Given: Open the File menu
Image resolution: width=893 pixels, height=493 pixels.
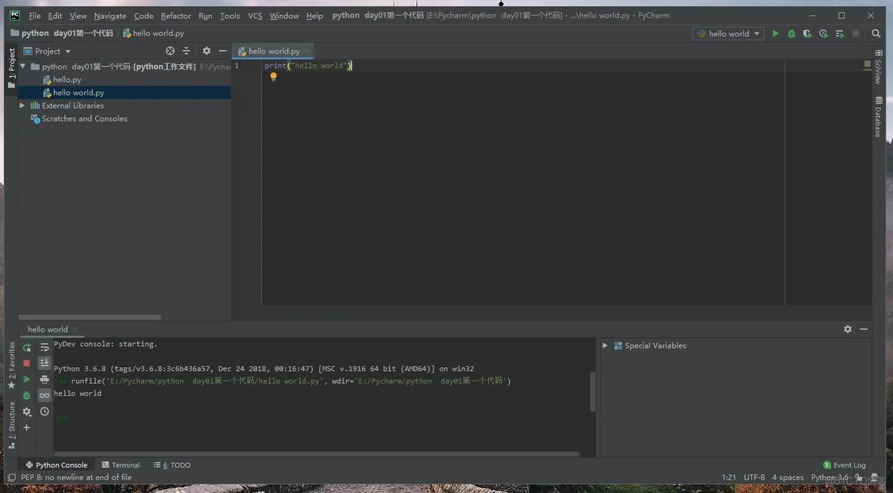Looking at the screenshot, I should pyautogui.click(x=35, y=16).
